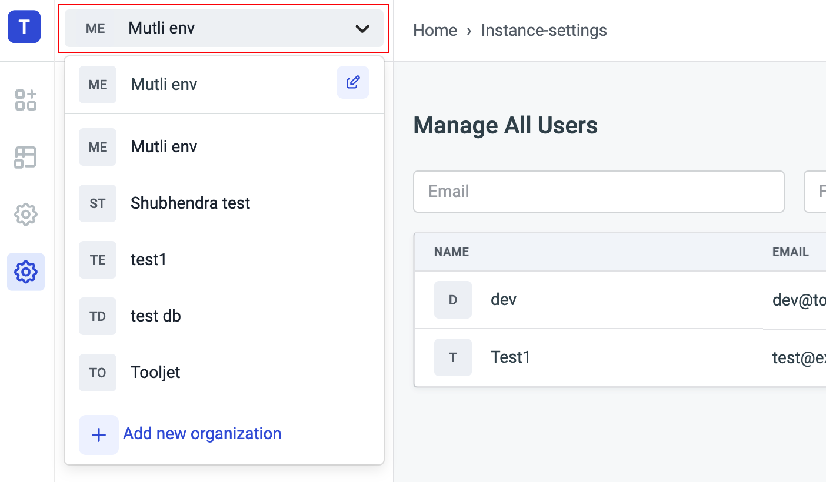Switch to the Tooljet organization
Image resolution: width=826 pixels, height=482 pixels.
pos(155,373)
